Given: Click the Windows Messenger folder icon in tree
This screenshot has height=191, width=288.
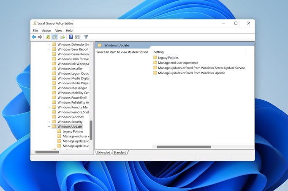Looking at the screenshot, I should tap(54, 88).
